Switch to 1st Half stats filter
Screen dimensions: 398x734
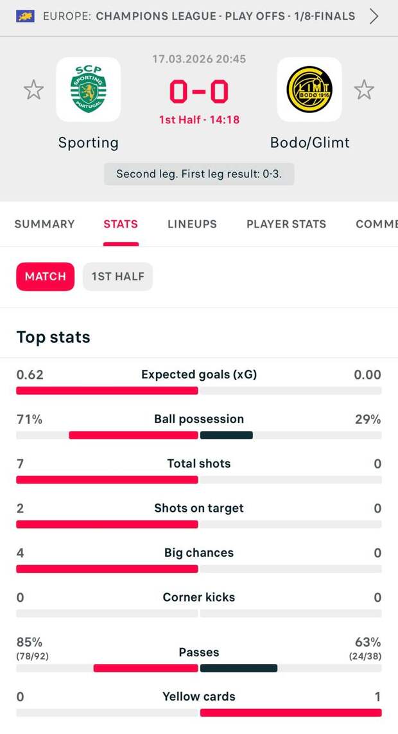pos(117,277)
